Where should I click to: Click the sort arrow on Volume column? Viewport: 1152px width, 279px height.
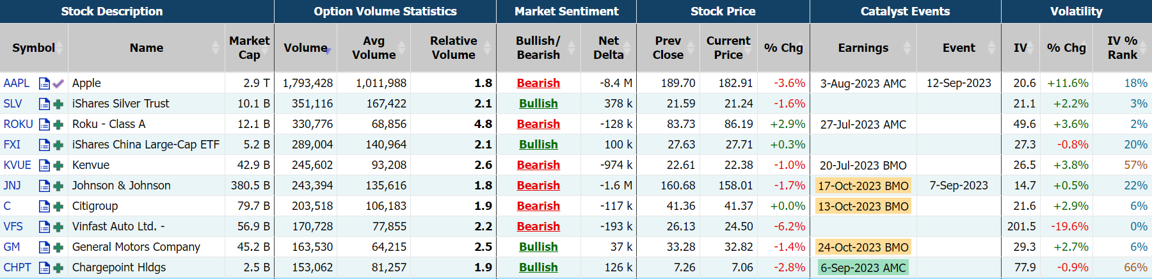[328, 49]
